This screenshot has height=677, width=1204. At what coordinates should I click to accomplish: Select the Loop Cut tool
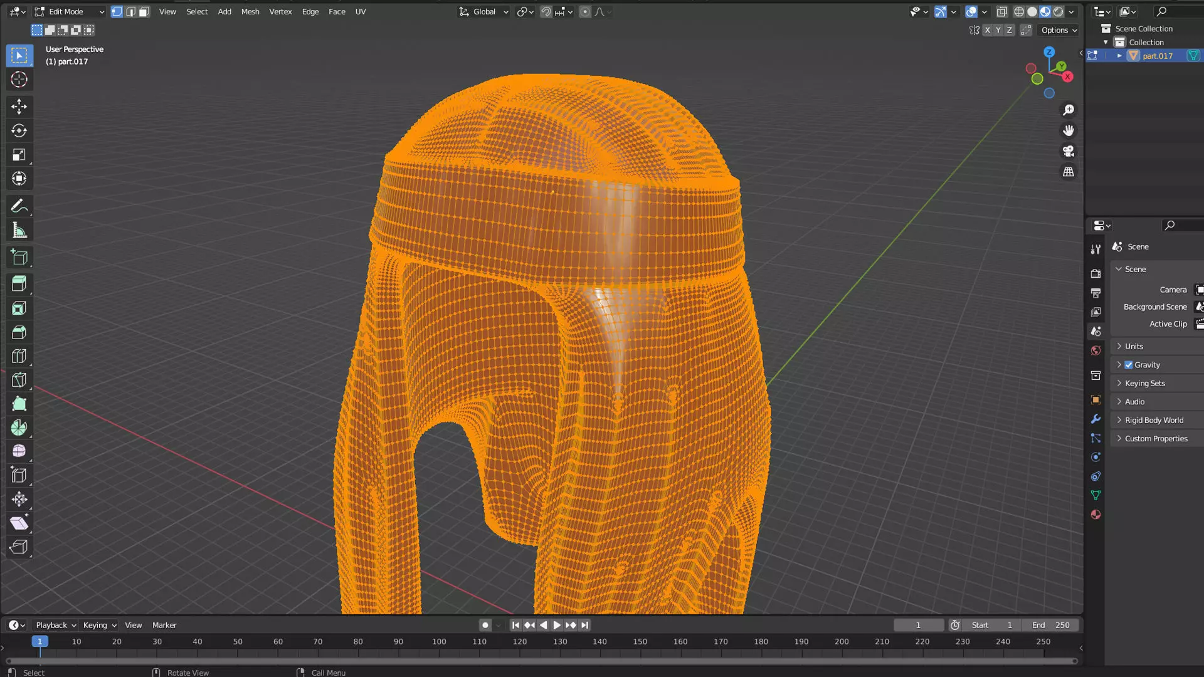coord(19,356)
